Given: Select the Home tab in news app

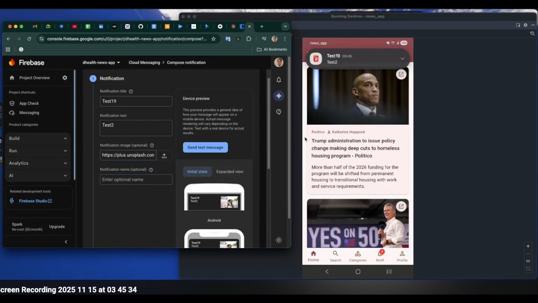Looking at the screenshot, I should point(313,256).
